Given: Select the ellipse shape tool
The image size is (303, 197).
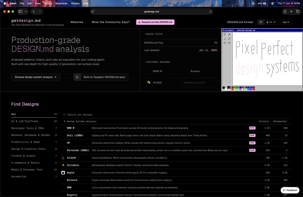Looking at the screenshot, I should 229,43.
